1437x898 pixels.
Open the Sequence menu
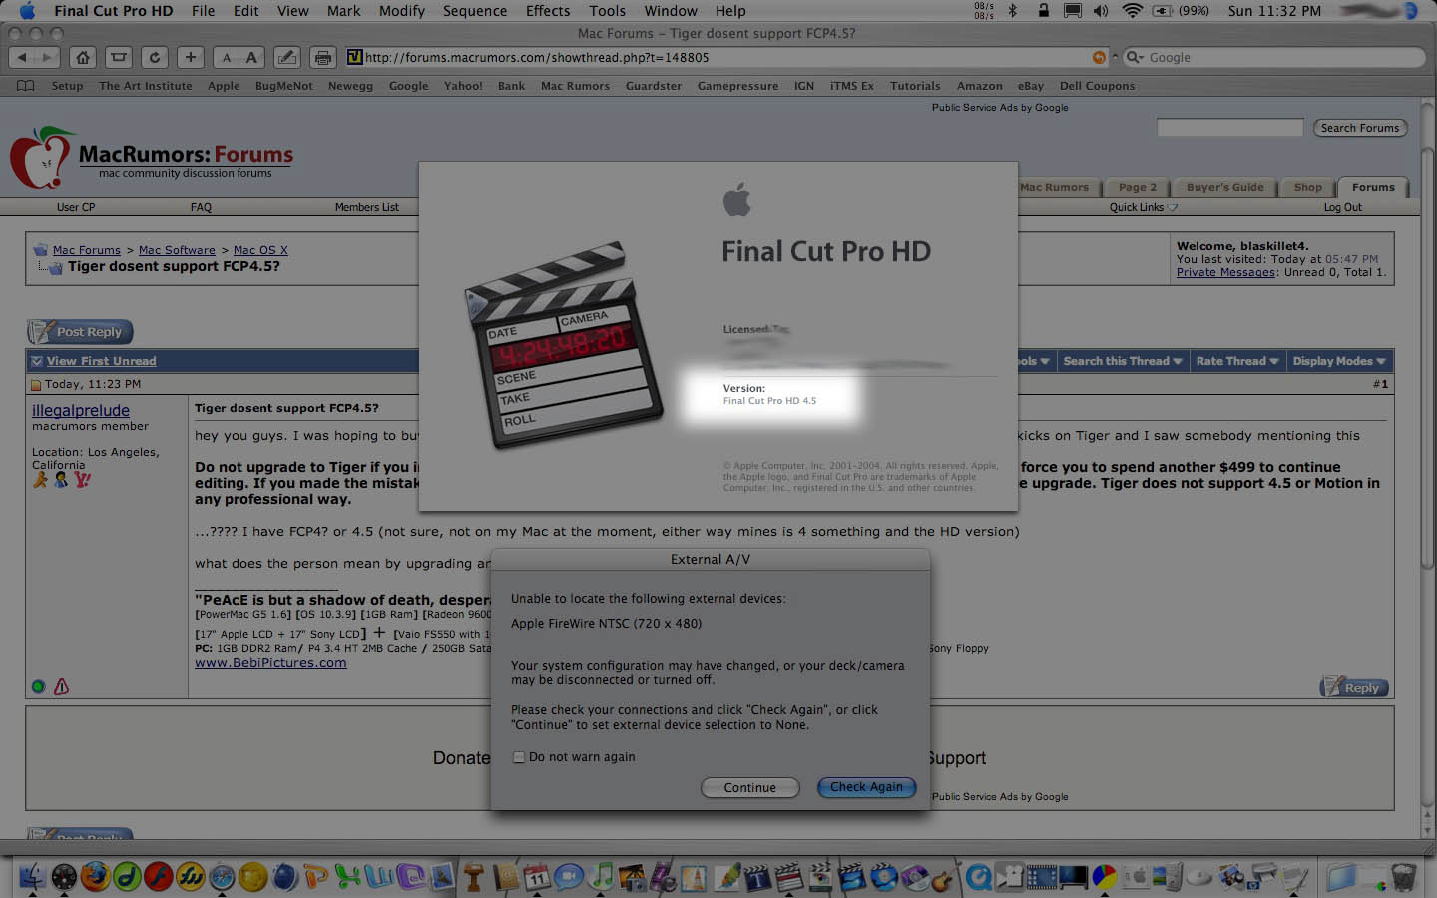coord(475,11)
